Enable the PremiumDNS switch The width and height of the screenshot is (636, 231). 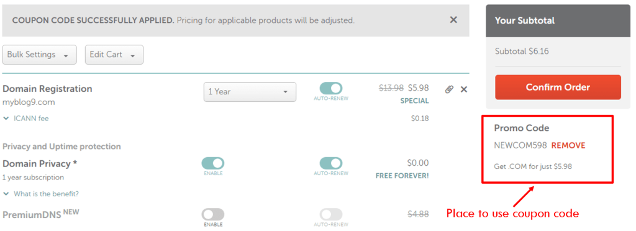click(x=212, y=214)
